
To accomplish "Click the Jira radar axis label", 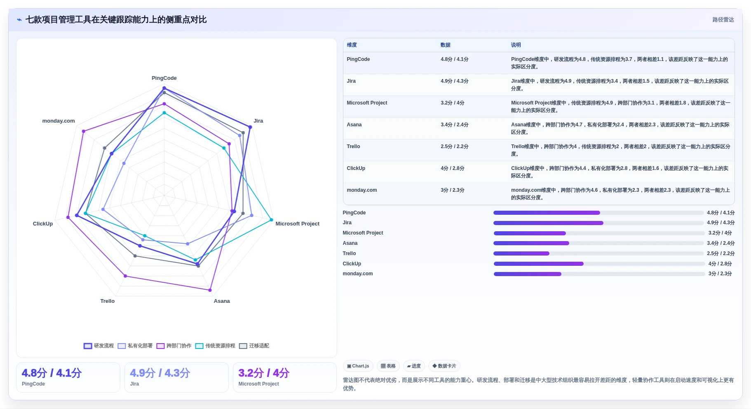I will coord(258,121).
